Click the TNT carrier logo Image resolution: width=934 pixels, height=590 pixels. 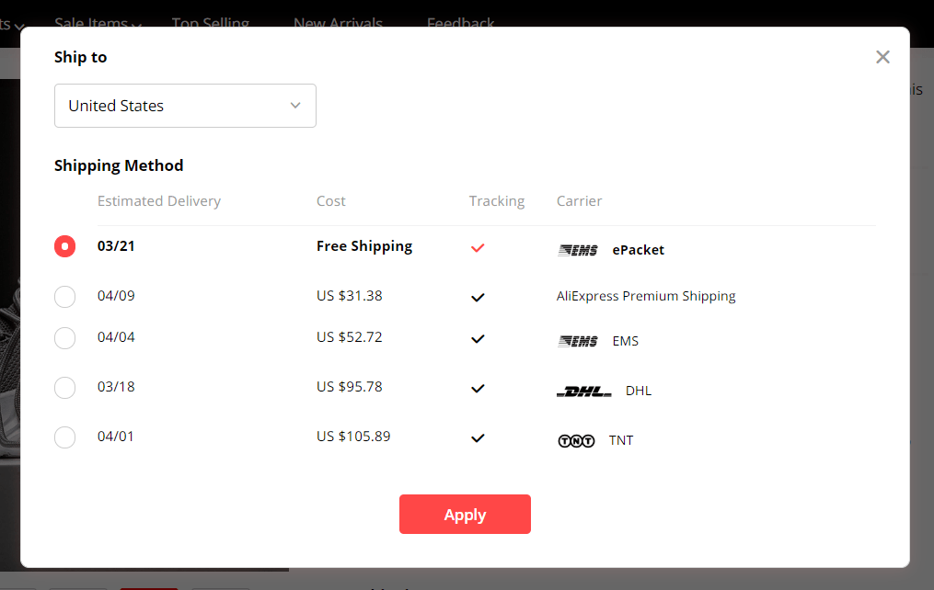(x=577, y=440)
